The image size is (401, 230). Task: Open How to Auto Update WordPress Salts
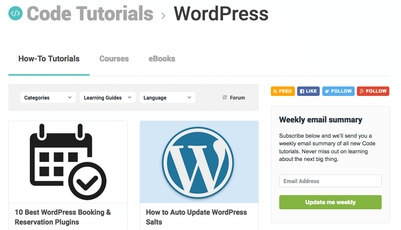[196, 217]
